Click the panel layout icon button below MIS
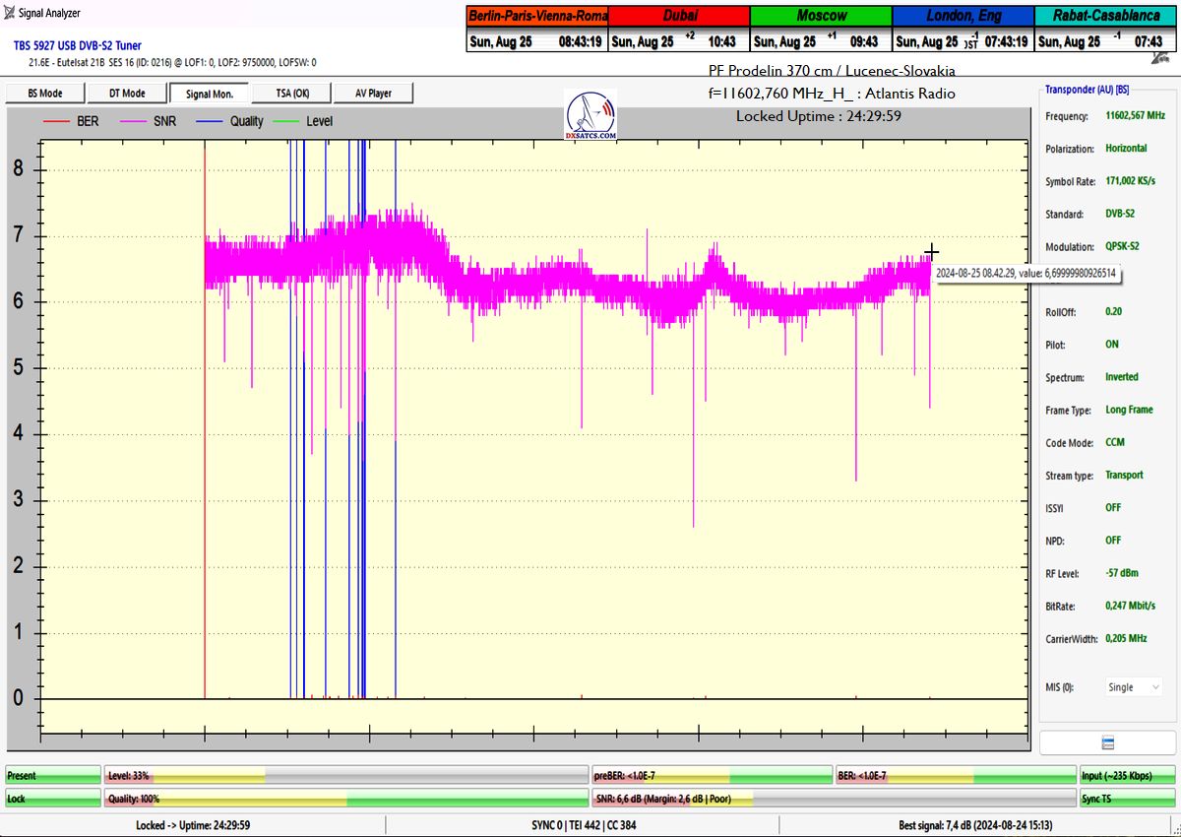This screenshot has height=837, width=1181. 1107,742
